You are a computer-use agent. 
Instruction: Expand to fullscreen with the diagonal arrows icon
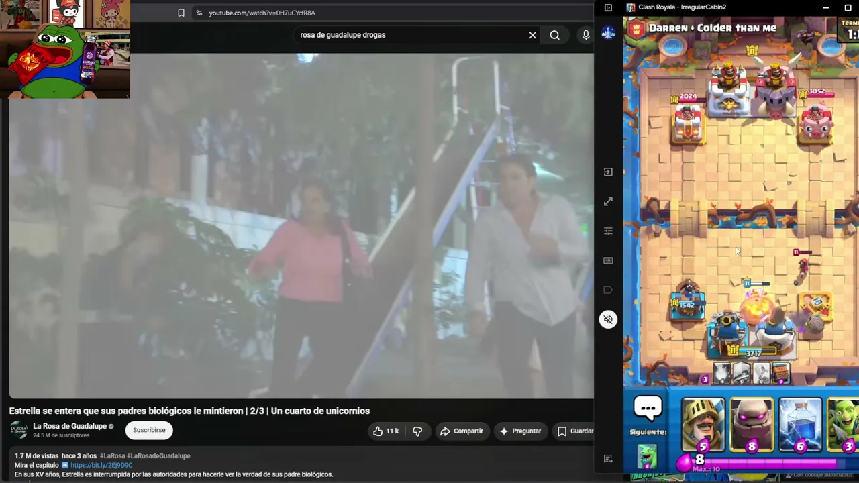(608, 201)
